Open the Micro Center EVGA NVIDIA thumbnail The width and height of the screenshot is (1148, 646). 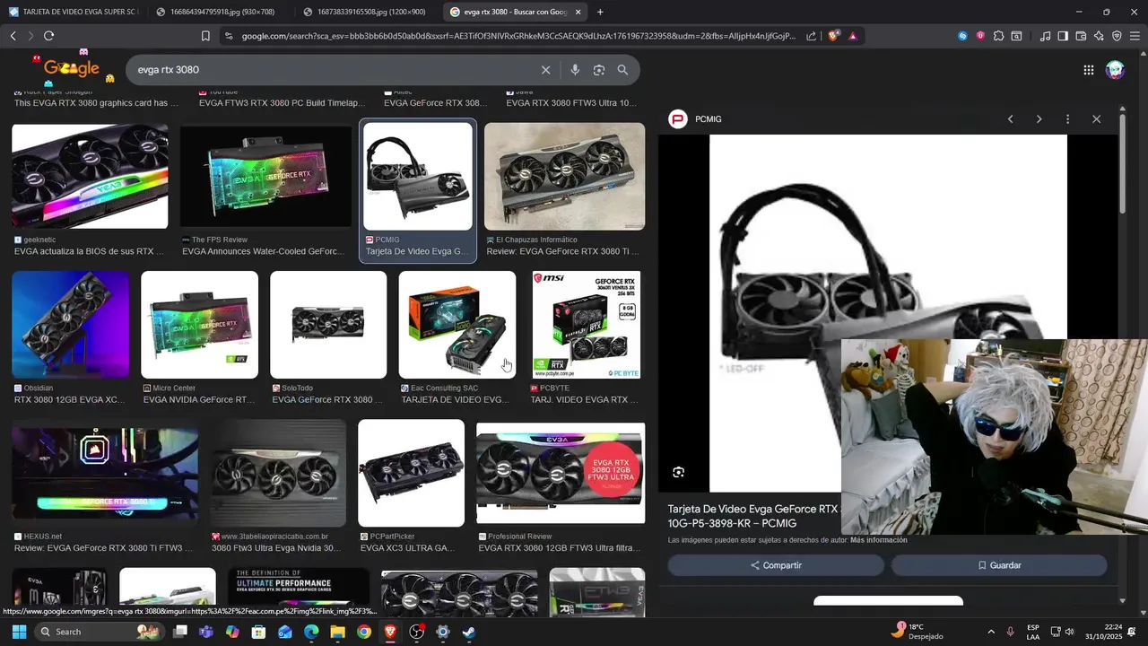pyautogui.click(x=199, y=325)
